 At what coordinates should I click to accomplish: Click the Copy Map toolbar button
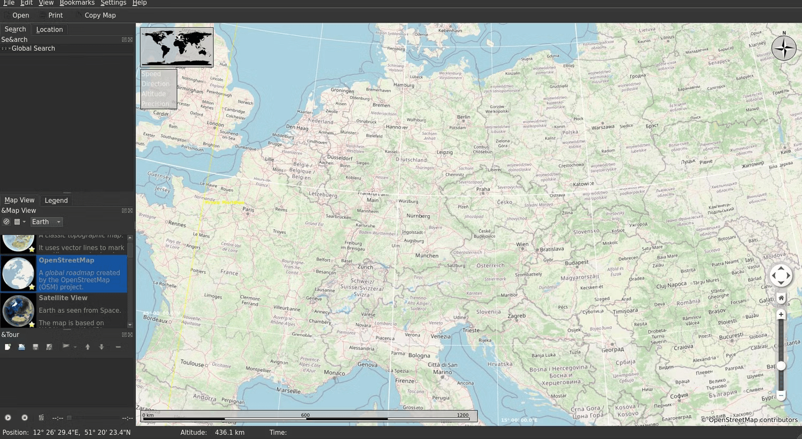tap(99, 15)
